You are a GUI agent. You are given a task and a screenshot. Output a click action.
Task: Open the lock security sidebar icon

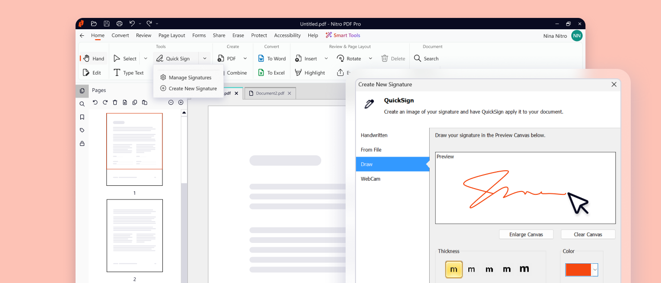coord(82,143)
